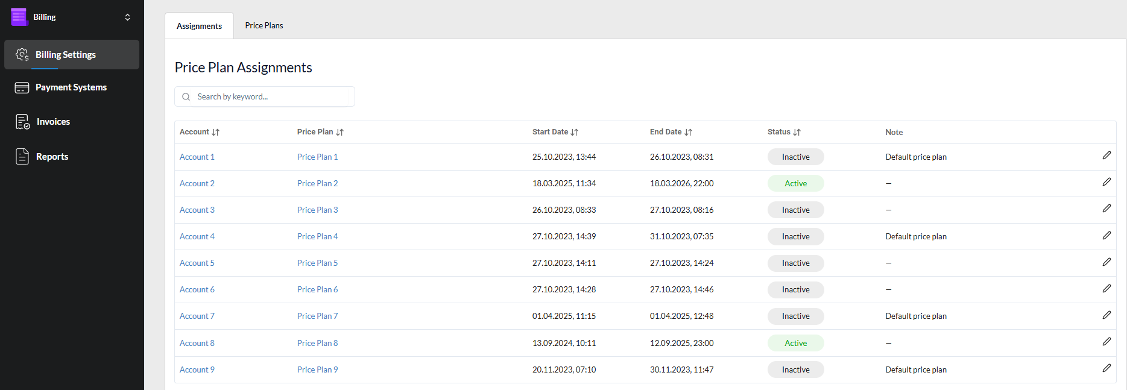Focus the Search by keyword field
1127x390 pixels.
point(271,96)
